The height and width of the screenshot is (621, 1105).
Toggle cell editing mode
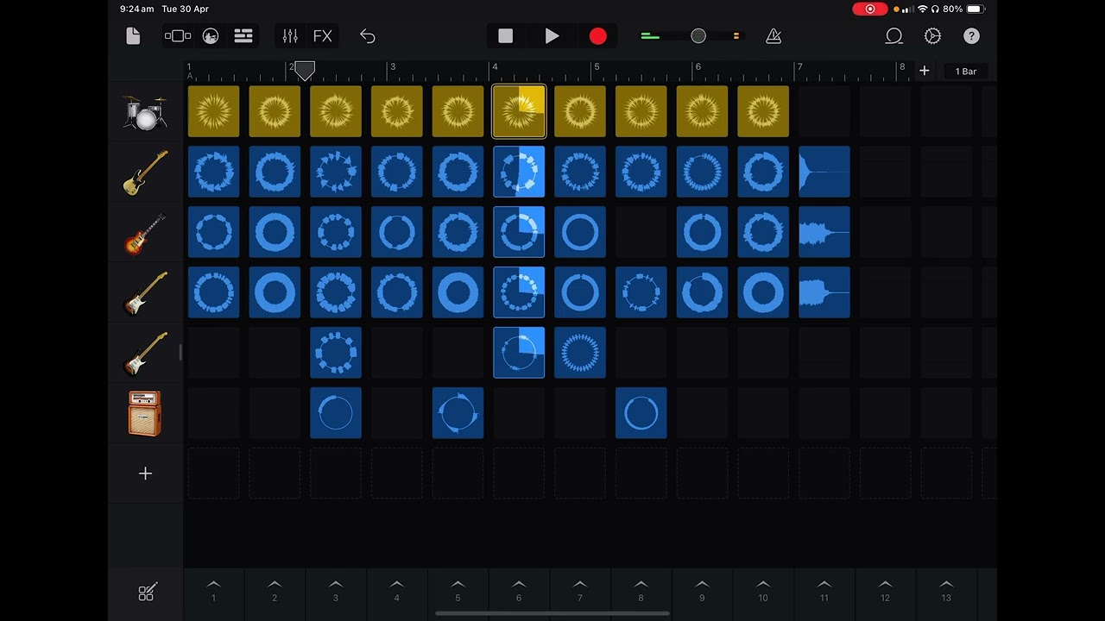pos(146,593)
